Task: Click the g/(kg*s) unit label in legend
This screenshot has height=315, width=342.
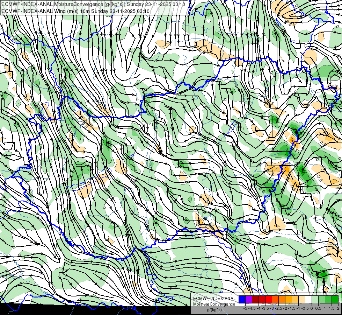Action: tap(214, 310)
